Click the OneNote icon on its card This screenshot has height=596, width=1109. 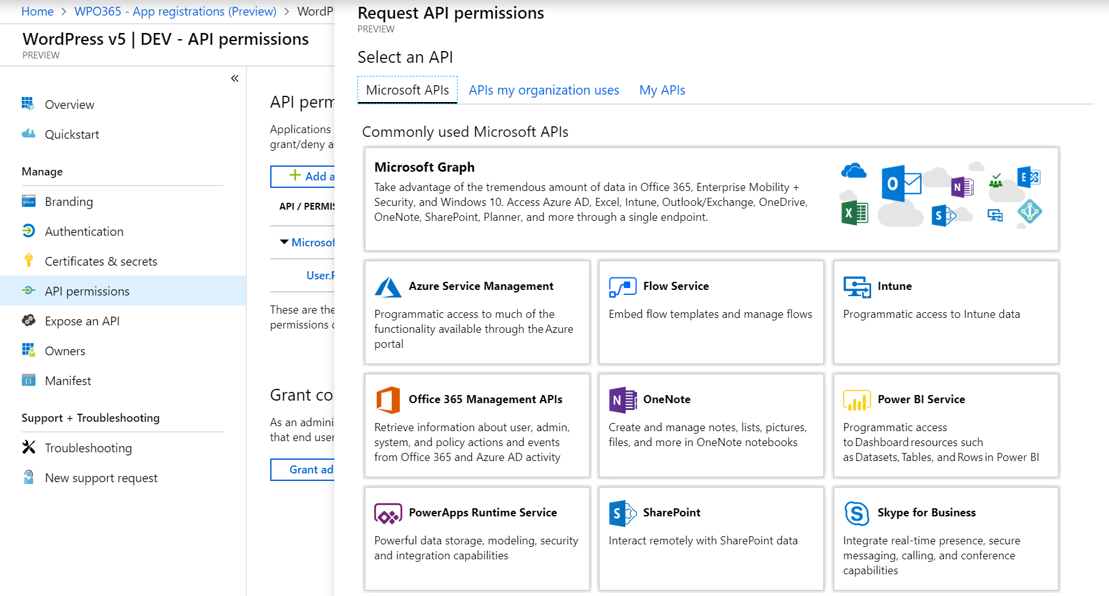pyautogui.click(x=623, y=400)
